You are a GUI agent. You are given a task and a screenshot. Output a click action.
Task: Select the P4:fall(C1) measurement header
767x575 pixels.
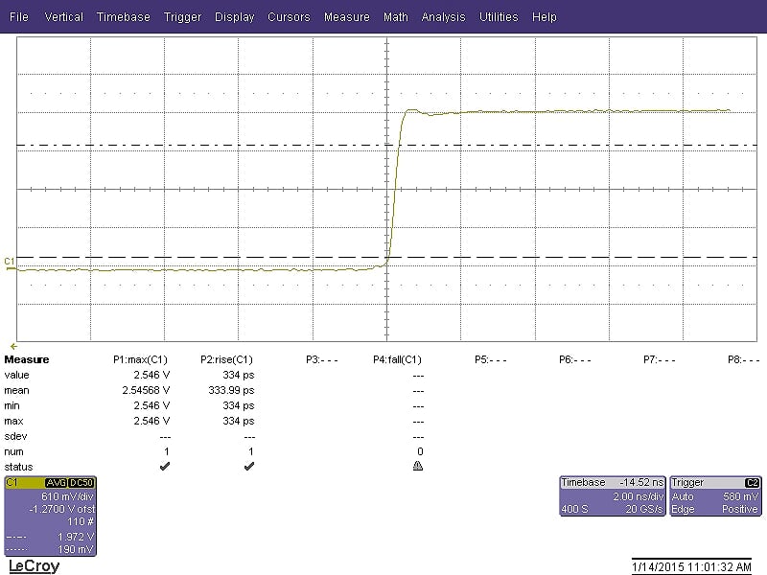click(x=397, y=360)
